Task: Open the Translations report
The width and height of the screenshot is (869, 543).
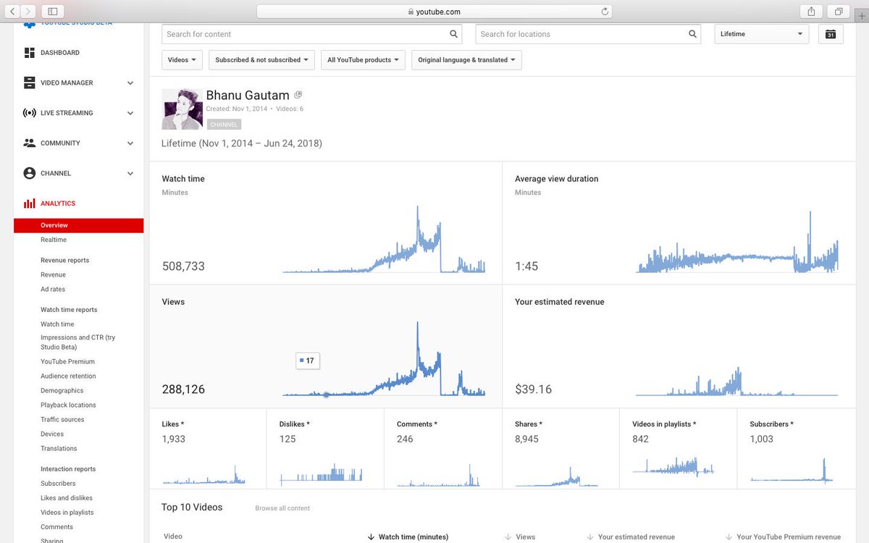Action: 59,449
